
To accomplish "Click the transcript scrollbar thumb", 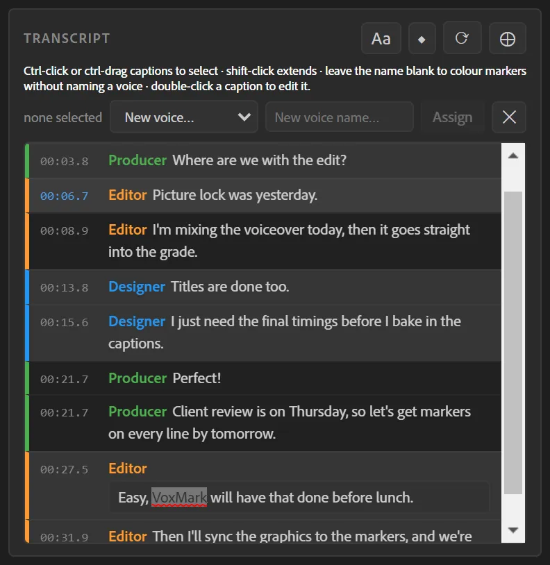I will [x=513, y=343].
